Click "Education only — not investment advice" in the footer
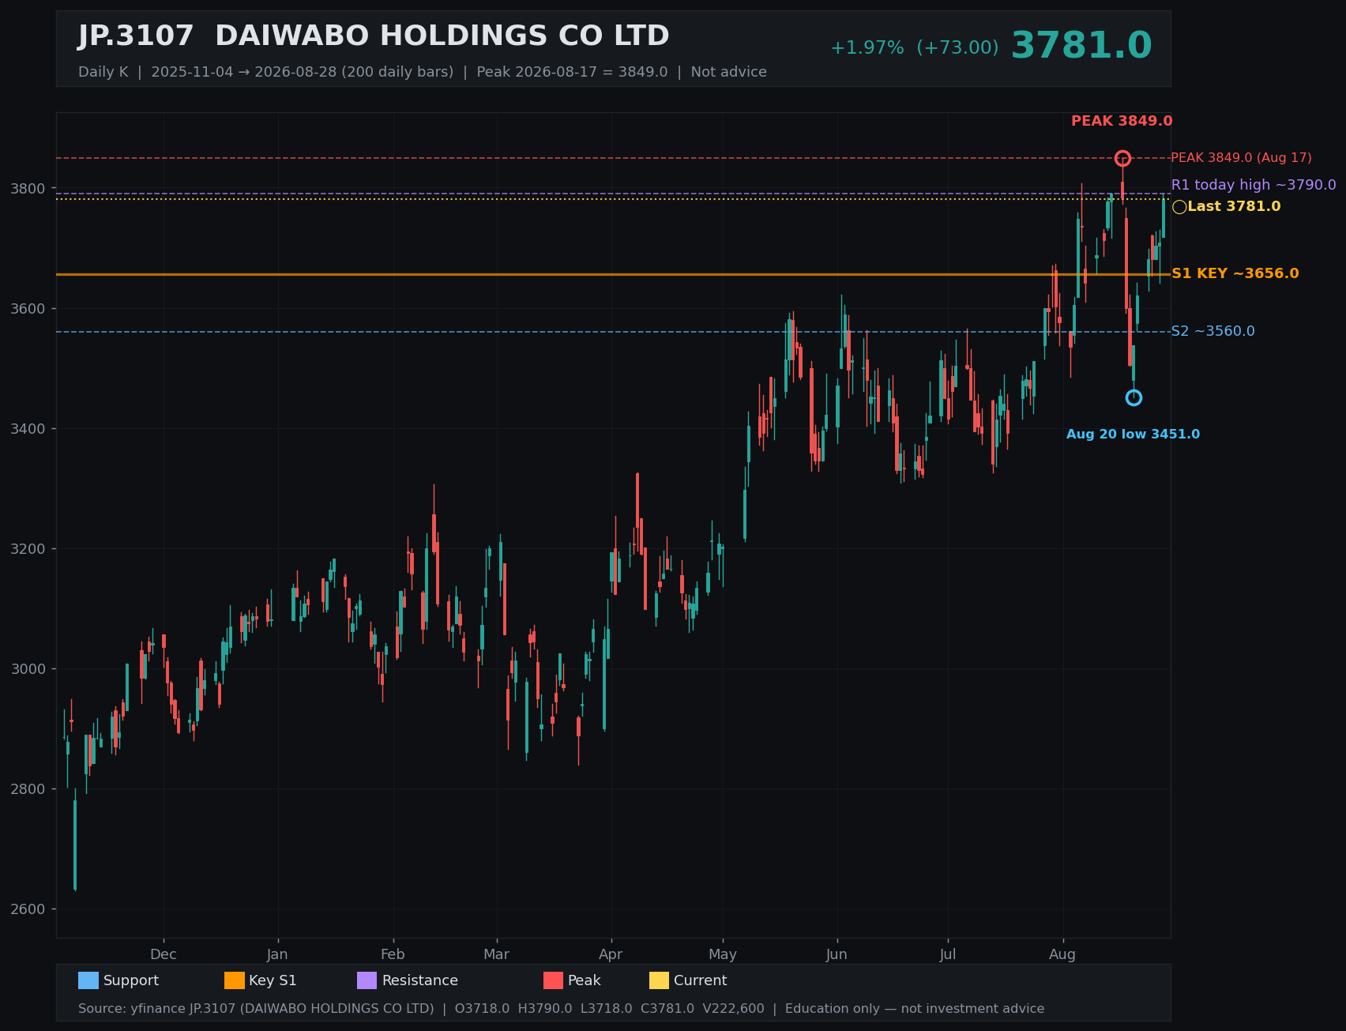The width and height of the screenshot is (1346, 1031). pos(915,1009)
